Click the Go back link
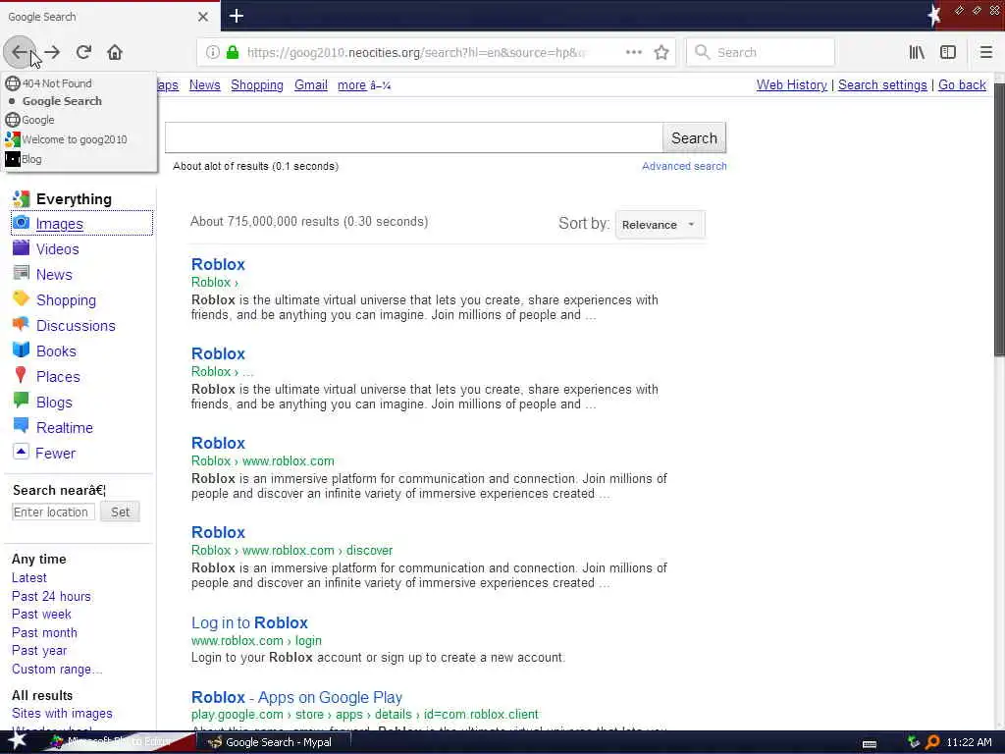This screenshot has height=754, width=1005. coord(962,85)
